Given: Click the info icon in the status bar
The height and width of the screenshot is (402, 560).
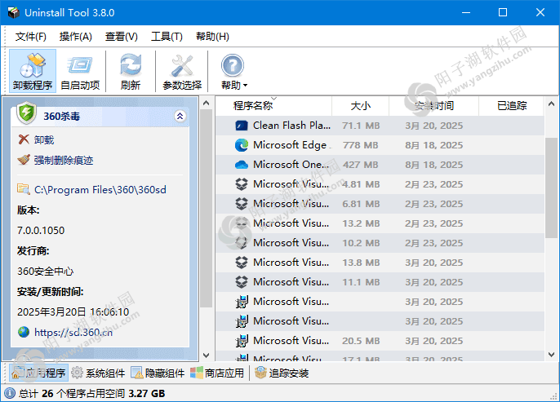Looking at the screenshot, I should coord(10,393).
